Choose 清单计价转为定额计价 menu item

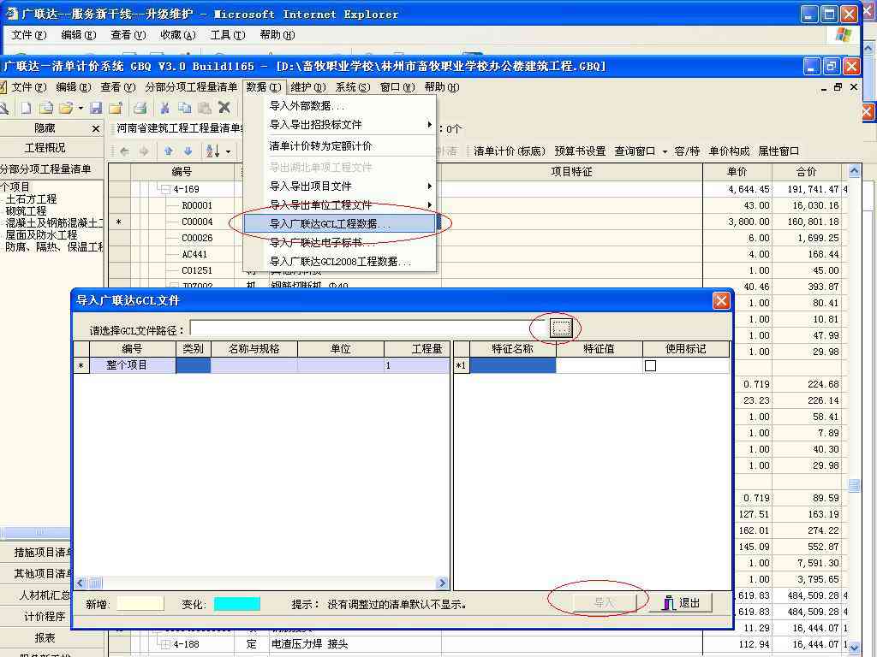point(339,145)
